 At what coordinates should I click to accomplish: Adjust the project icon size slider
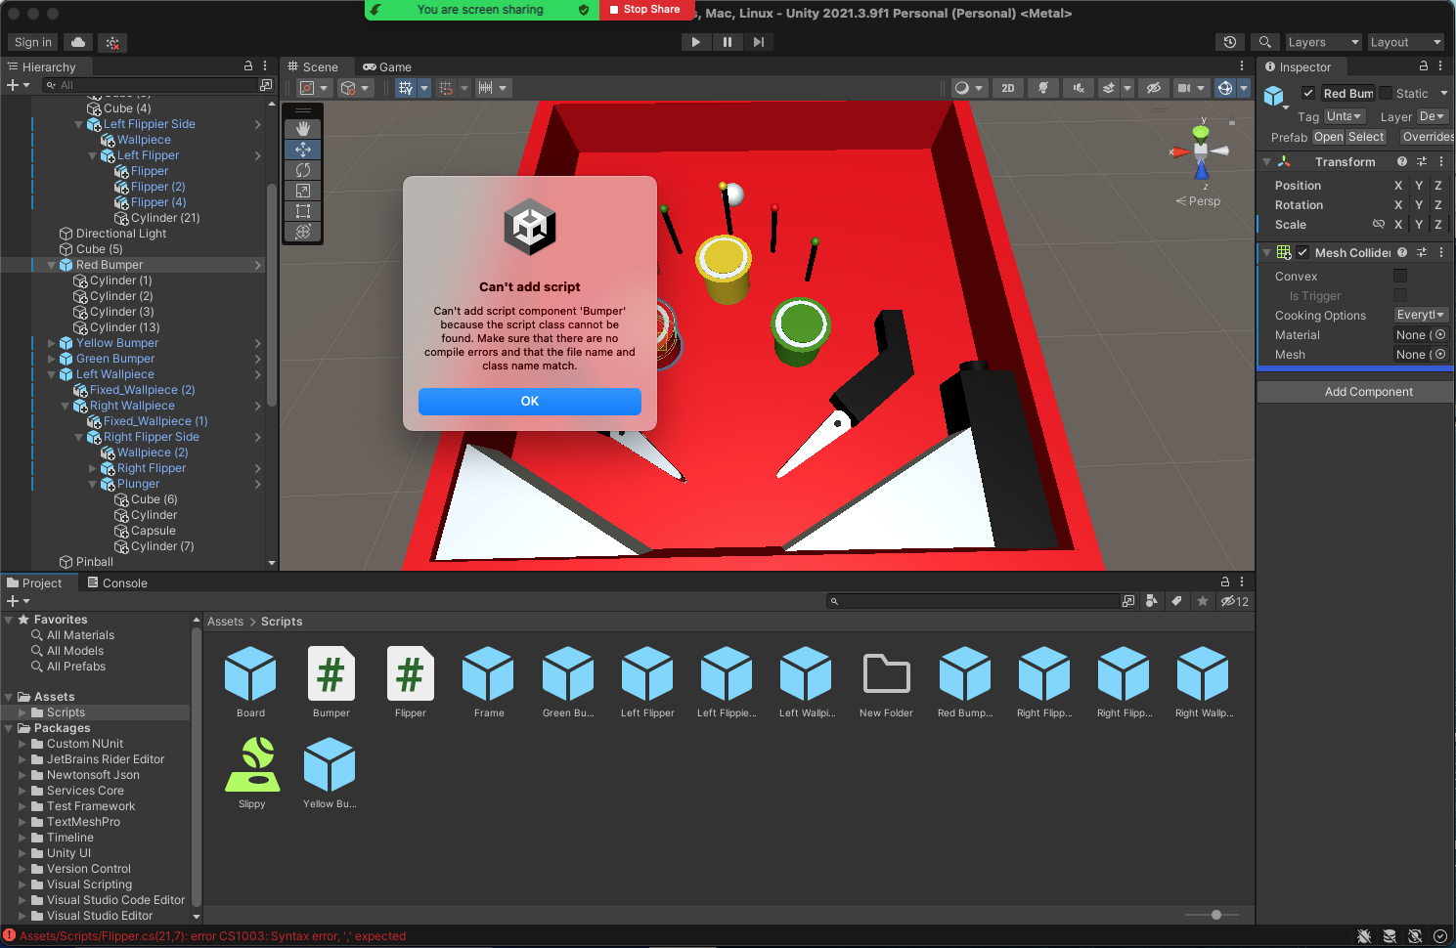pos(1215,915)
